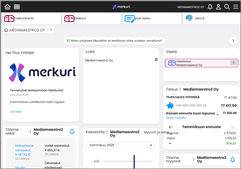Open Maksettavat ostolaskut link
The height and width of the screenshot is (169, 241).
[23, 148]
